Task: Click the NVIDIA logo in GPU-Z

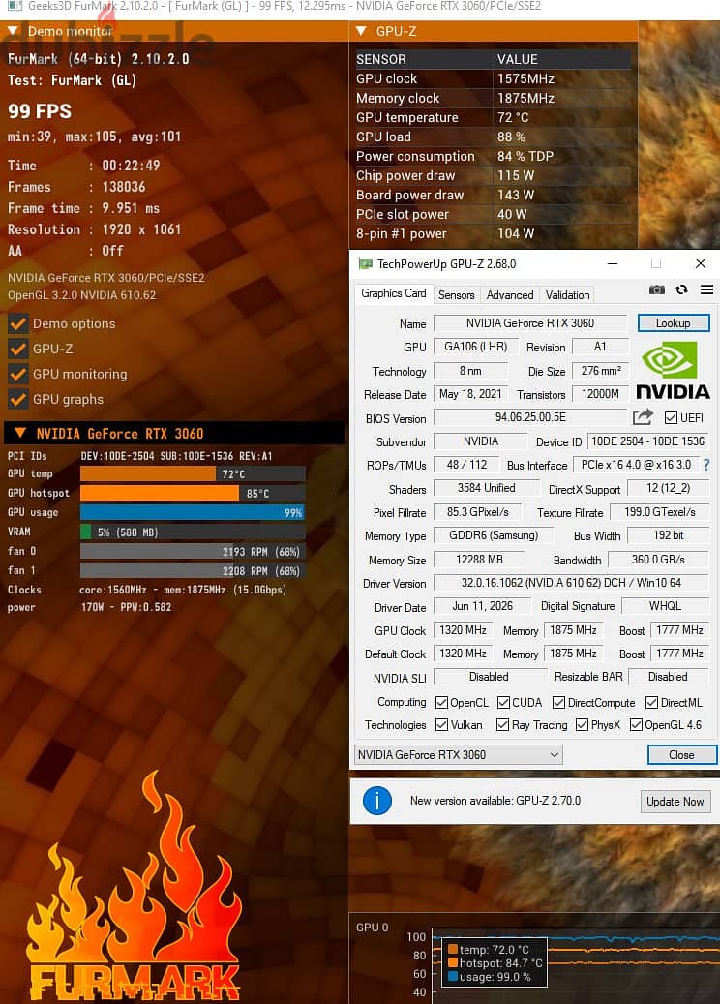Action: (x=672, y=370)
